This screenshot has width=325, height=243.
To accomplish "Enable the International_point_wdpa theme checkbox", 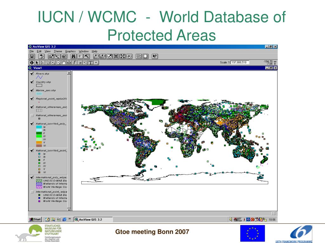I will point(32,192).
